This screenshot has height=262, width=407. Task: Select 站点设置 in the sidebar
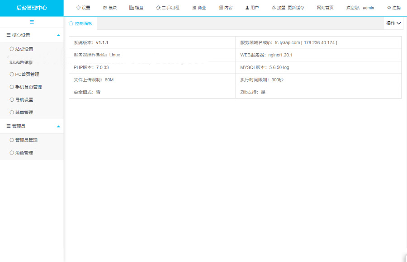pyautogui.click(x=24, y=49)
